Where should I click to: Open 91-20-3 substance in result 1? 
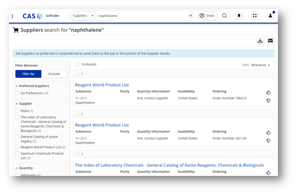[81, 98]
